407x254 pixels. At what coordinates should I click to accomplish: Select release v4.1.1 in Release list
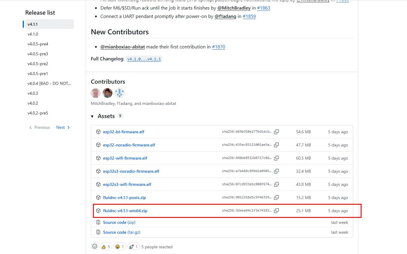tap(49, 24)
